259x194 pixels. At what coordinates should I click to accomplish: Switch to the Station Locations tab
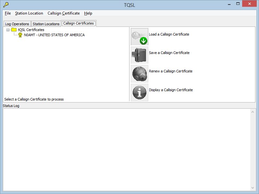46,24
